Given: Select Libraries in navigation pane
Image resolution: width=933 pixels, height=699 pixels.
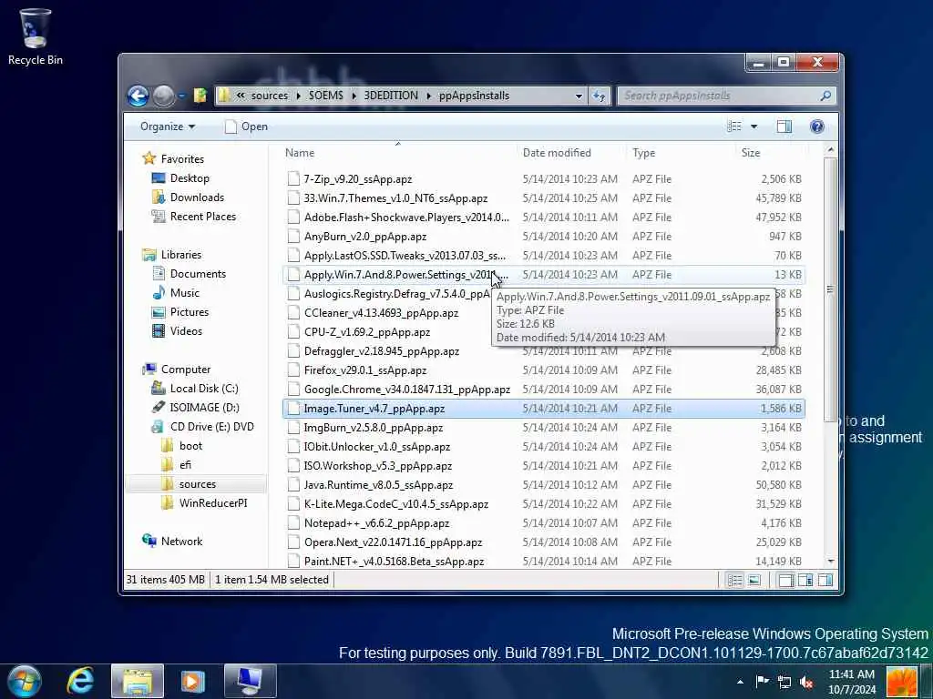Looking at the screenshot, I should click(x=181, y=255).
